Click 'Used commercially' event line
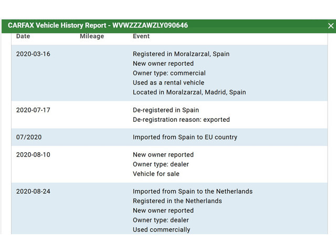 point(162,229)
